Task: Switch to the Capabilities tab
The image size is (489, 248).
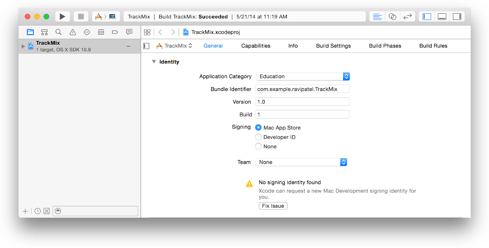Action: click(x=256, y=46)
